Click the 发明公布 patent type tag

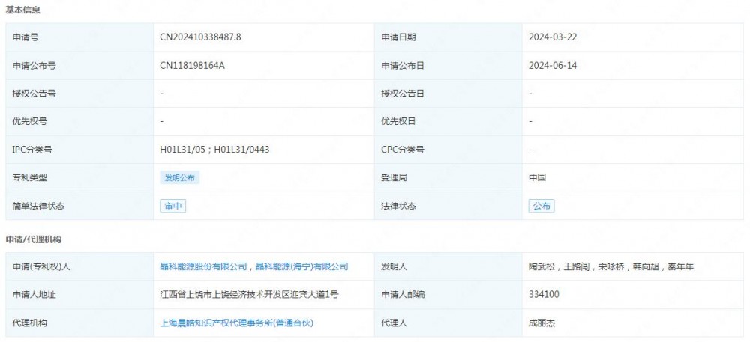click(180, 178)
